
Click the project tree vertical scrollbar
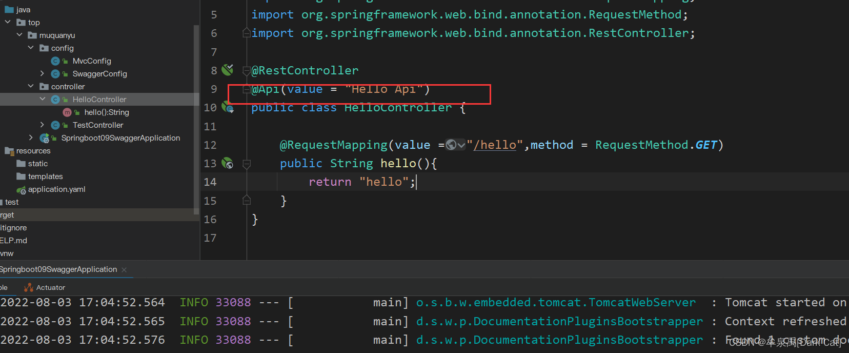(196, 119)
